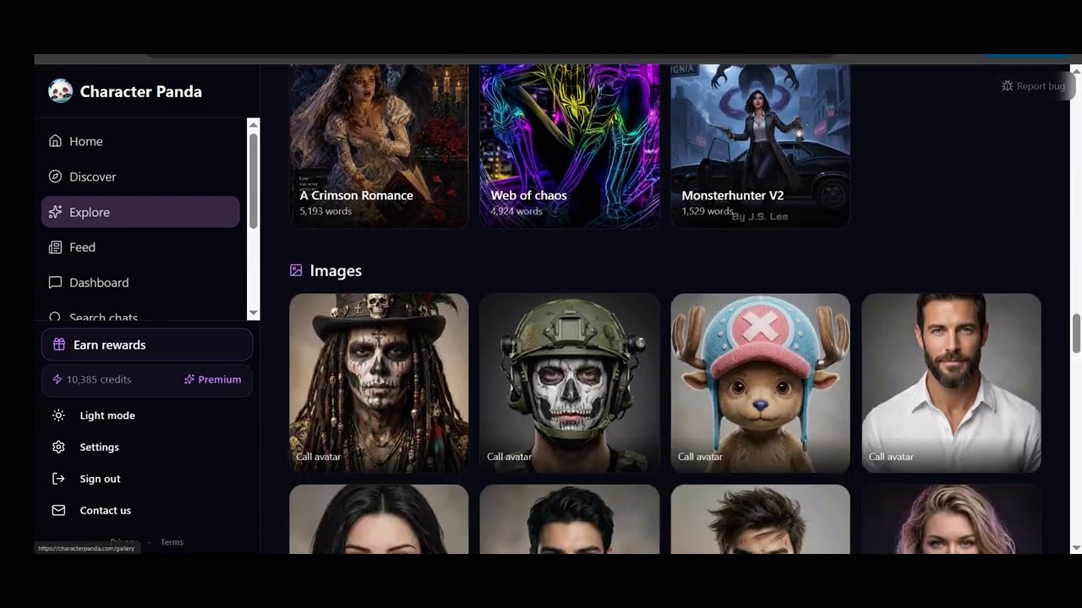The image size is (1082, 608).
Task: Click the sidebar scrollbar up arrow
Action: 254,125
